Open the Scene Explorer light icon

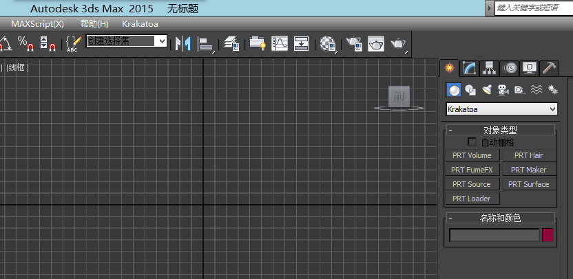click(x=258, y=44)
